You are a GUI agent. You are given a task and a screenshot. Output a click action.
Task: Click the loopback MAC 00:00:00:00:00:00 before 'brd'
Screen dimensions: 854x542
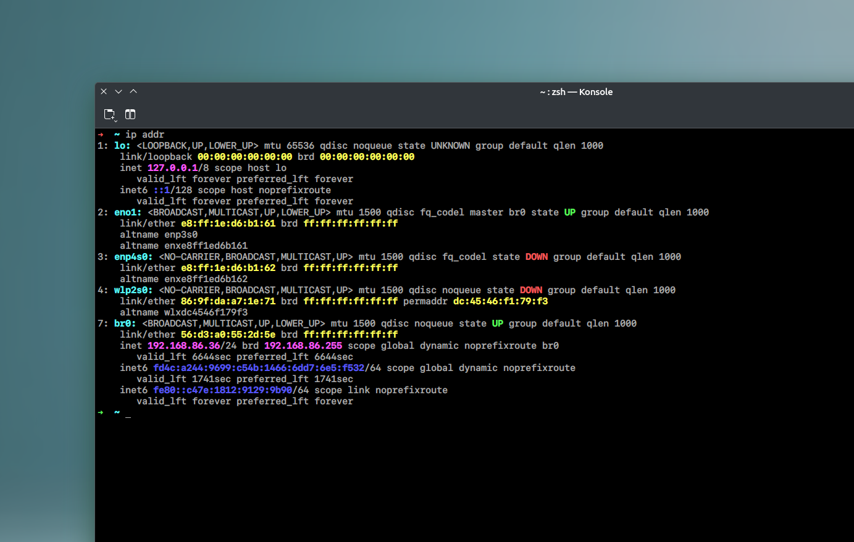pos(245,157)
